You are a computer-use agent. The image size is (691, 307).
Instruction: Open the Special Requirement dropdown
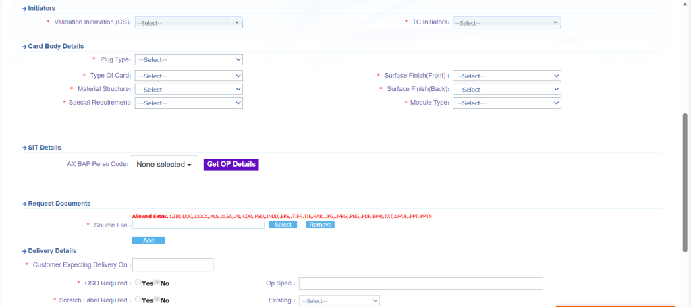coord(188,103)
